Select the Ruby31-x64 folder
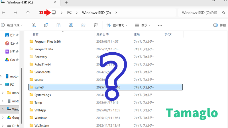The image size is (228, 128). click(42, 64)
